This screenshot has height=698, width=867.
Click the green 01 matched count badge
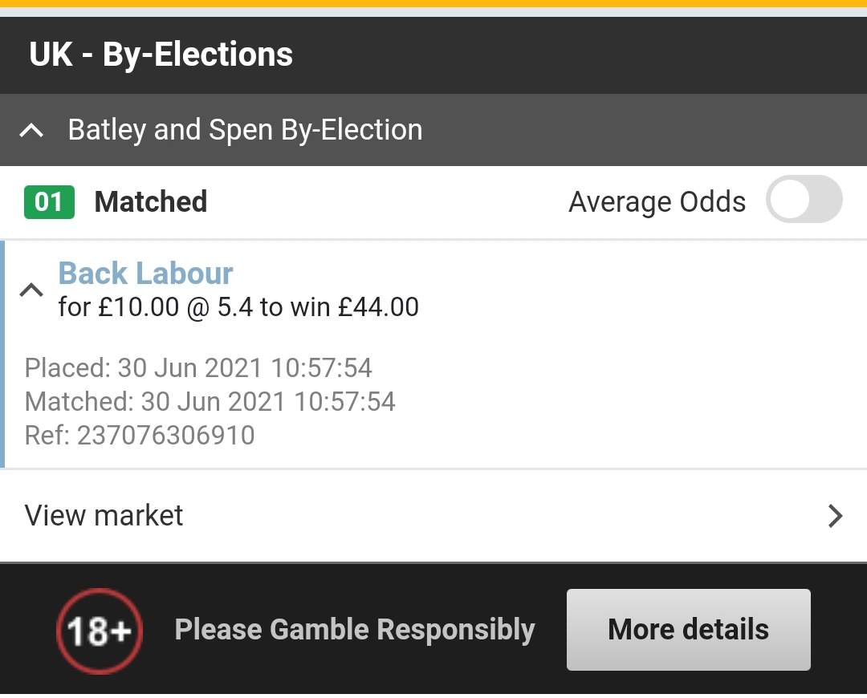click(49, 202)
